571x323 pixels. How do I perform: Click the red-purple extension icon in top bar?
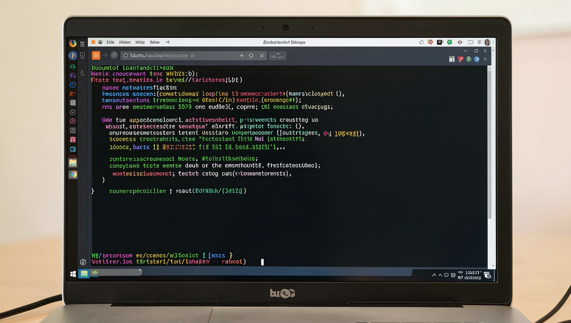tap(430, 42)
